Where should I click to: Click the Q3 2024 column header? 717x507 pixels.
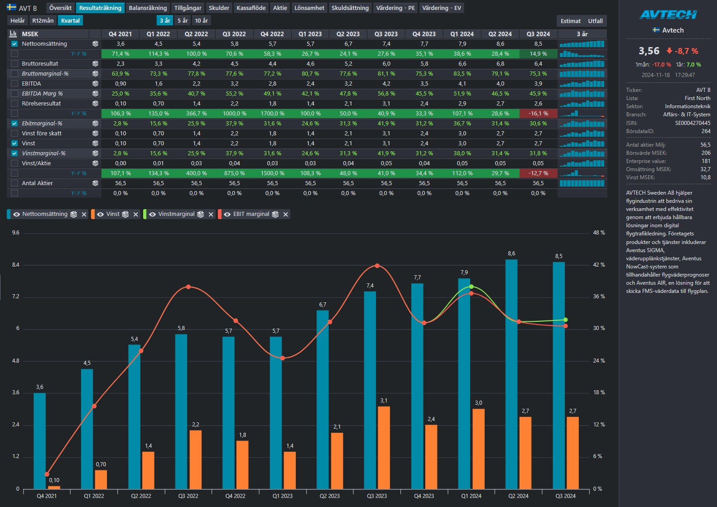(538, 34)
